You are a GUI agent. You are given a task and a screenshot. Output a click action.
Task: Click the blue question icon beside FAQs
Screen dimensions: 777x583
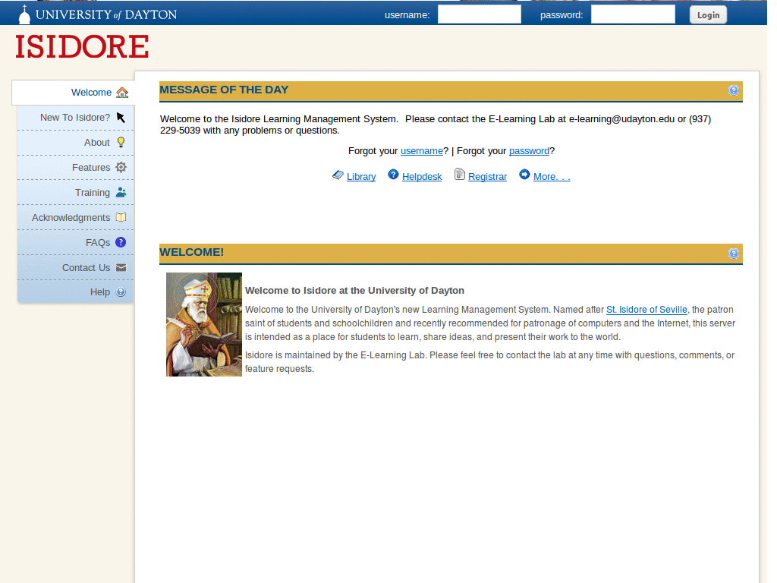pyautogui.click(x=121, y=242)
